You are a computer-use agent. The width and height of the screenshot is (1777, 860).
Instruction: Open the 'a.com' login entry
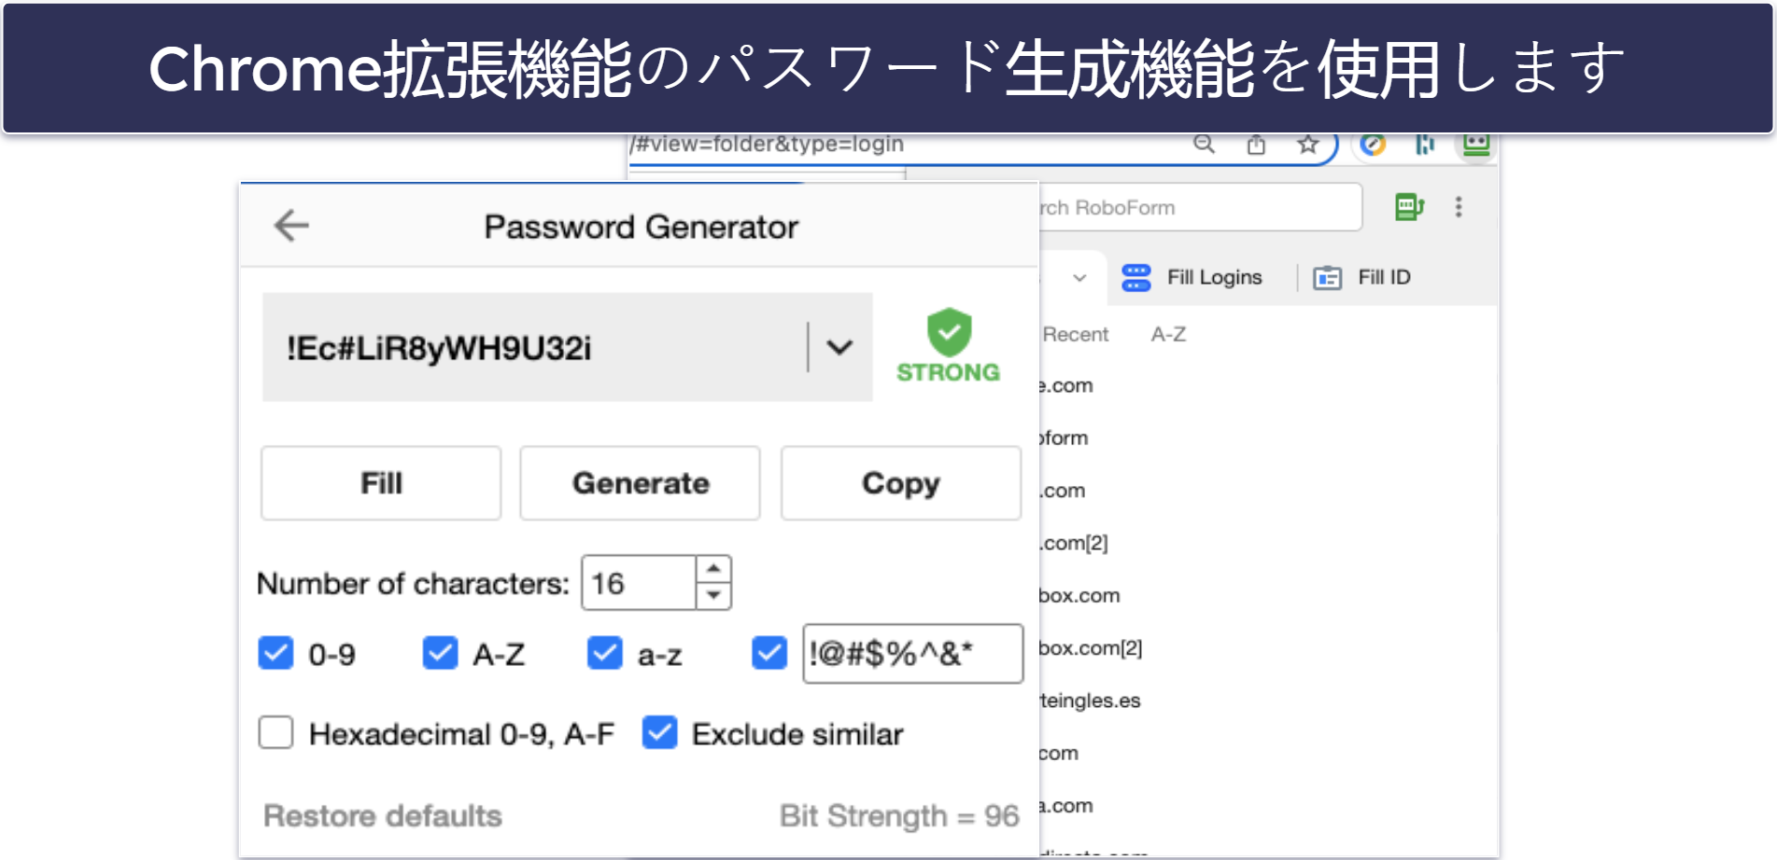(x=1065, y=806)
